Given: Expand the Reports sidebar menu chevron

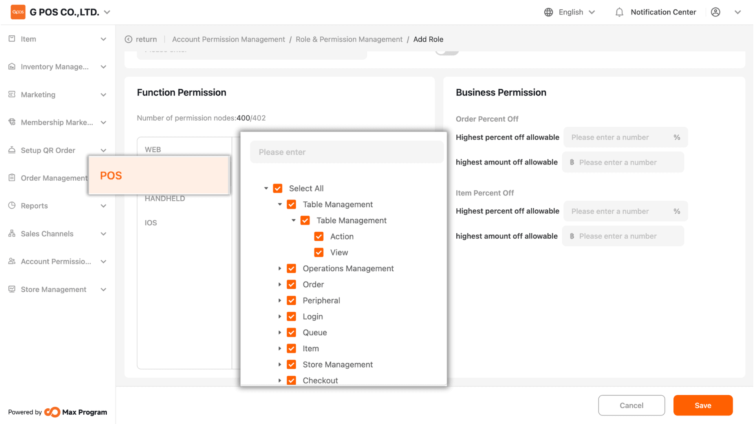Looking at the screenshot, I should coord(103,206).
